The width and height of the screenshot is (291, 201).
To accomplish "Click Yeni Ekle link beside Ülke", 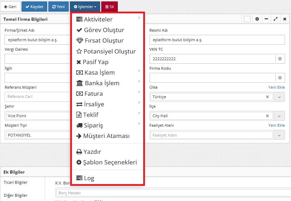I will [276, 87].
